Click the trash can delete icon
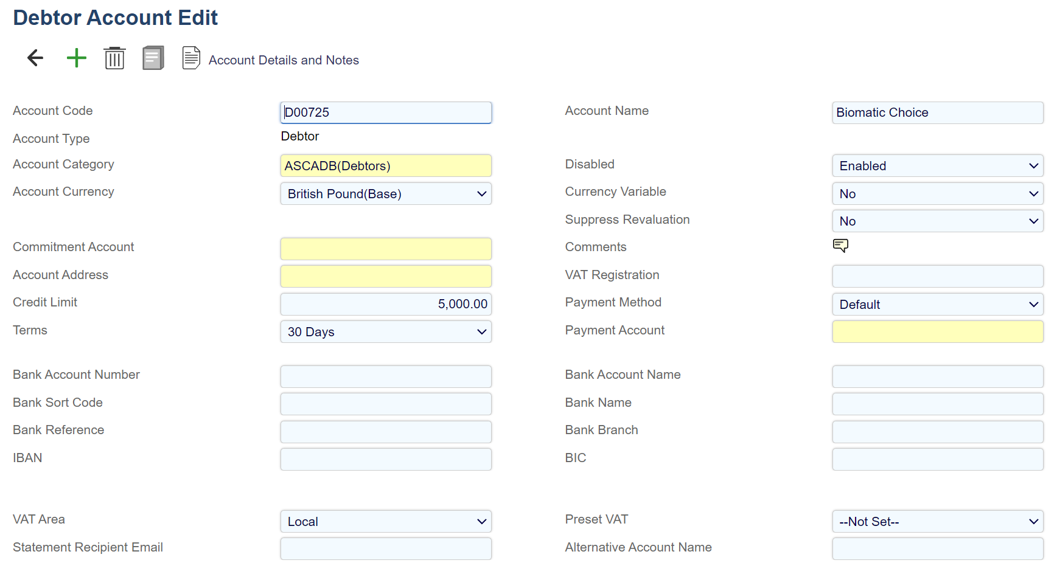This screenshot has width=1057, height=574. (x=114, y=58)
